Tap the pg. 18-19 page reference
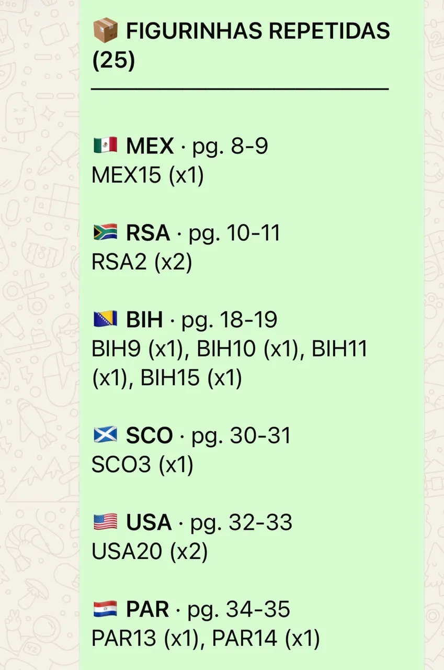The width and height of the screenshot is (444, 670). click(x=229, y=320)
